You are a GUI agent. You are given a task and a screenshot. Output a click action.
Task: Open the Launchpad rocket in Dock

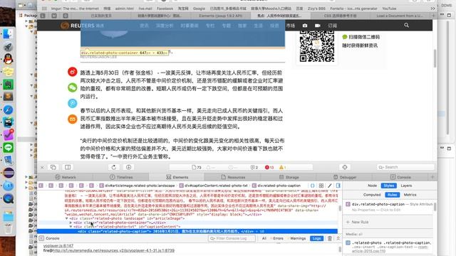coord(8,46)
